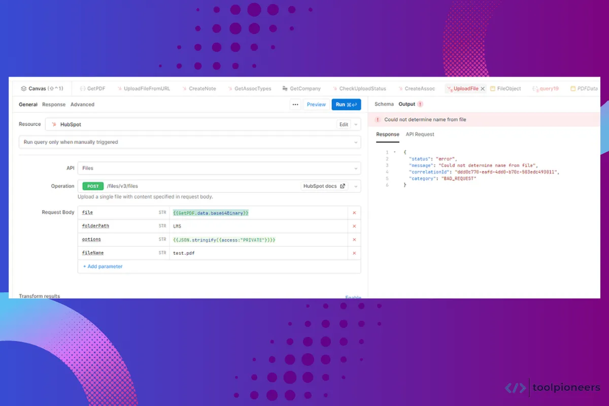
Task: Click the yellow icon on FileObject tab
Action: (x=493, y=88)
